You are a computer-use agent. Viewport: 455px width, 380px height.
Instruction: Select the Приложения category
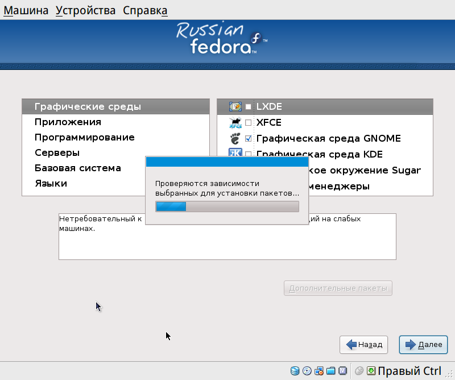pyautogui.click(x=115, y=122)
